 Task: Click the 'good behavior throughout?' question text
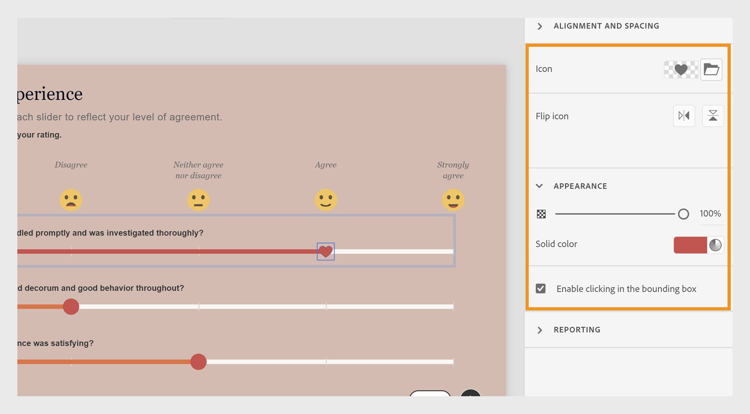pyautogui.click(x=101, y=288)
